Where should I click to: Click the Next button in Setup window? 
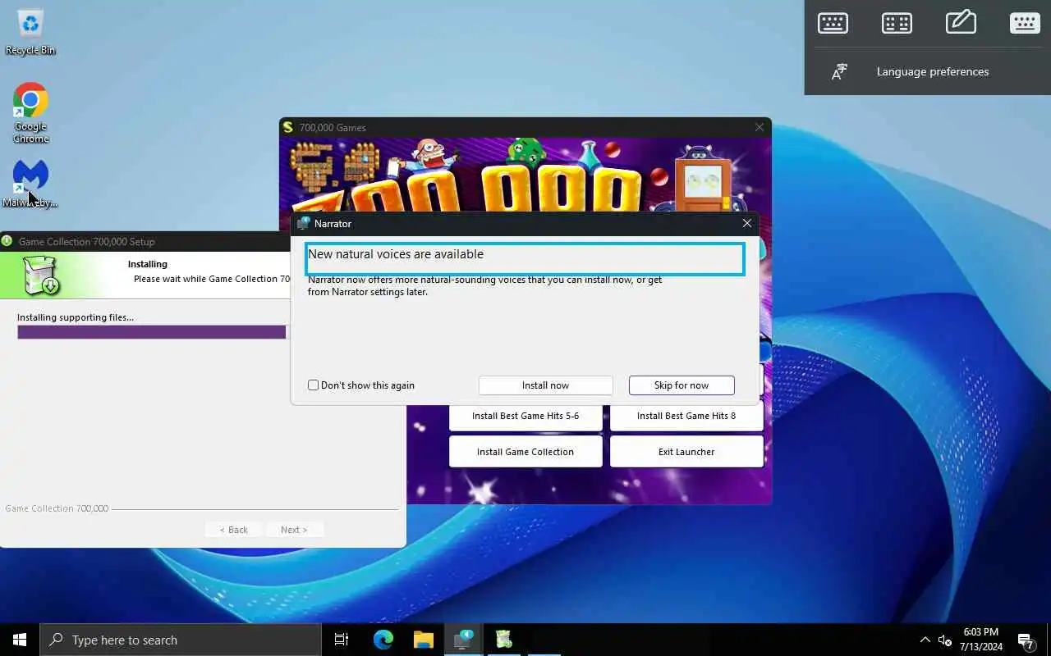[x=294, y=530]
